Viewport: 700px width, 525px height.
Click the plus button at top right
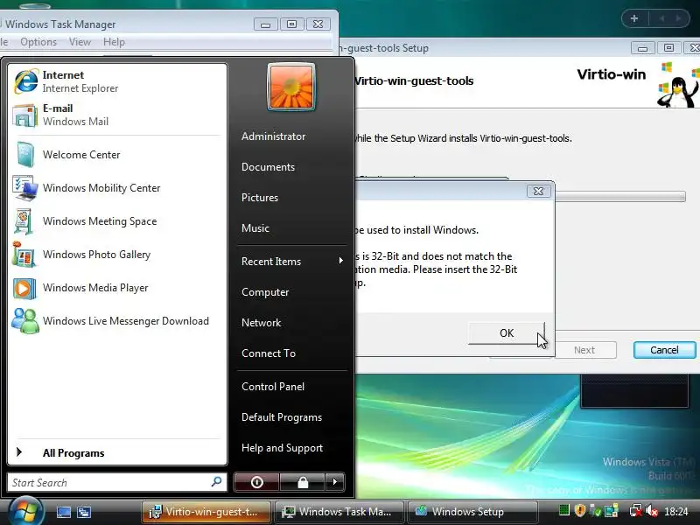[x=634, y=18]
